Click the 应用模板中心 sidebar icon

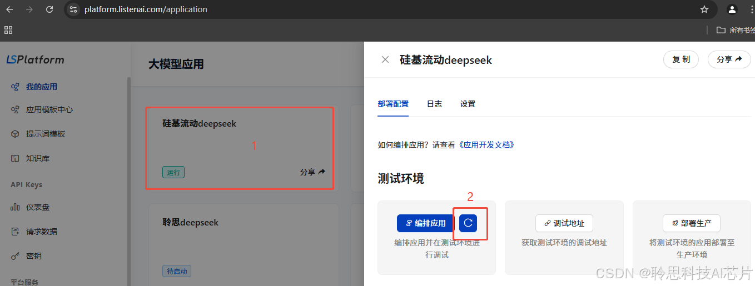tap(16, 109)
